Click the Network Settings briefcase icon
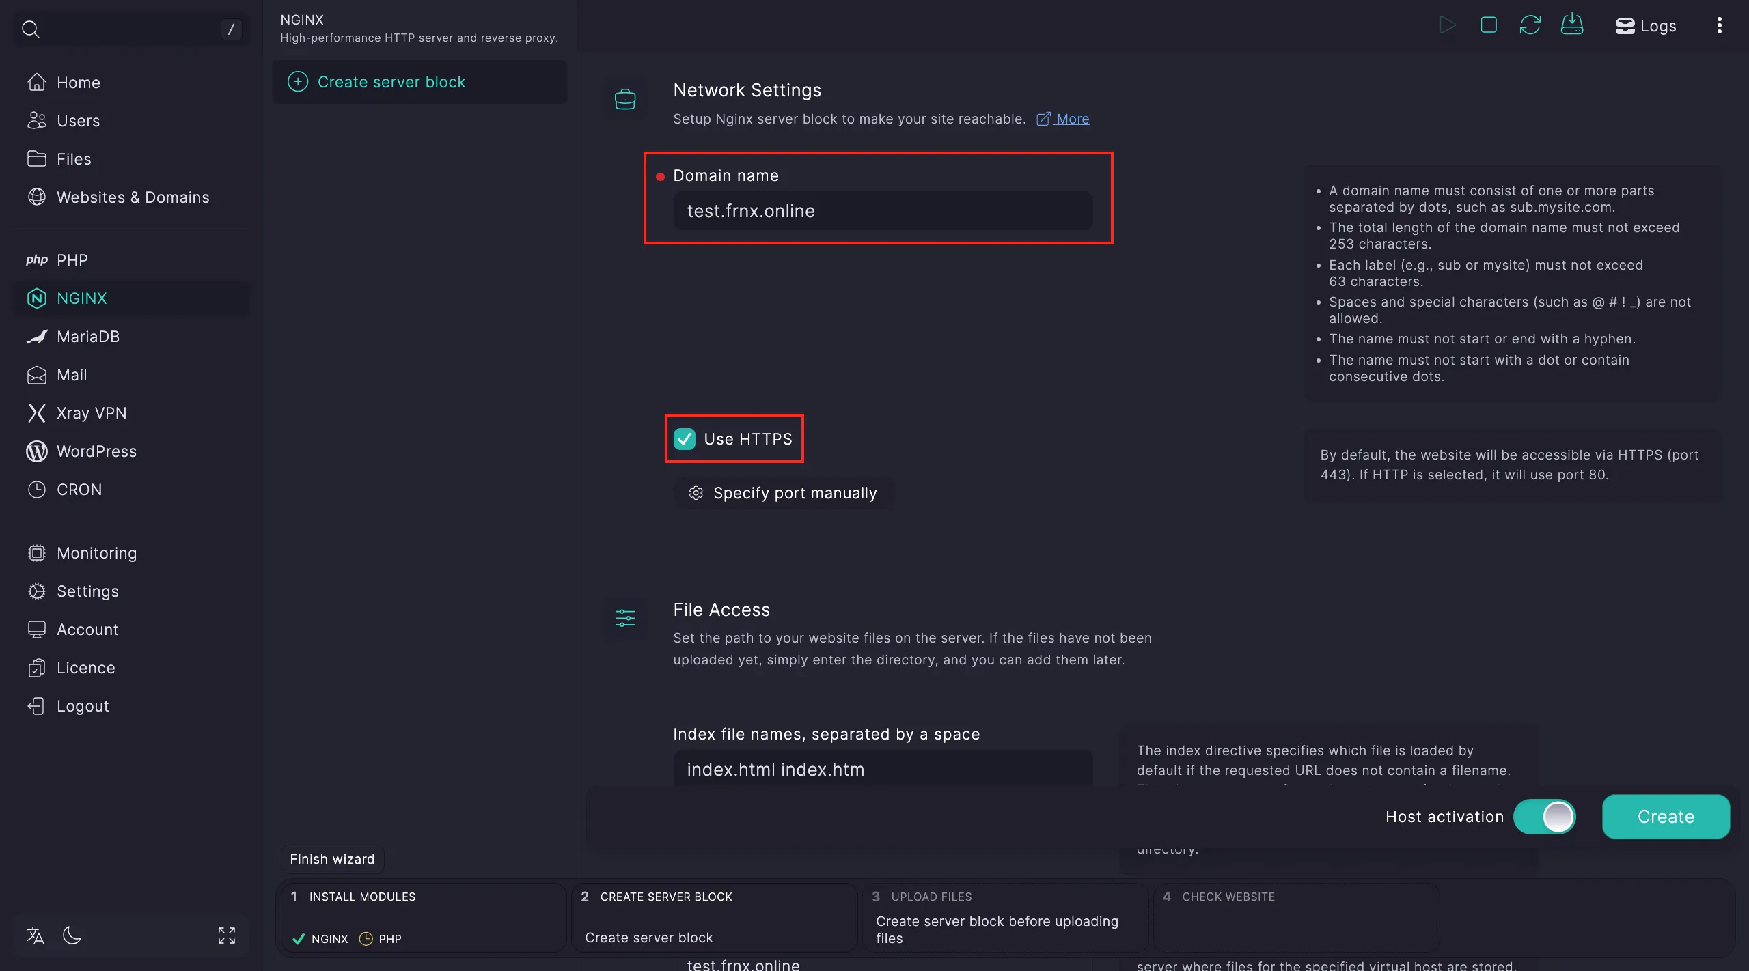The width and height of the screenshot is (1749, 971). 625,100
